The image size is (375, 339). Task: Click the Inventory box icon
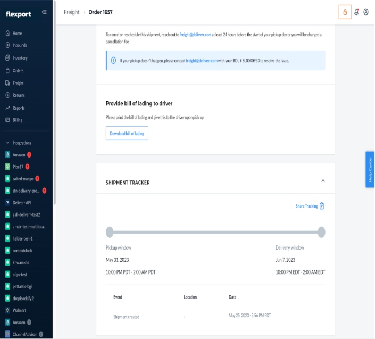click(x=7, y=57)
